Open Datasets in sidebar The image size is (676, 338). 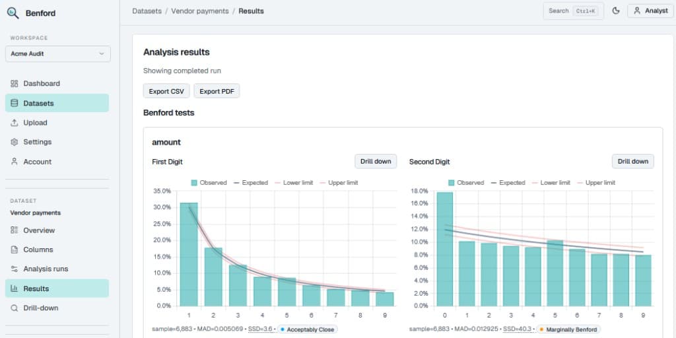coord(57,104)
